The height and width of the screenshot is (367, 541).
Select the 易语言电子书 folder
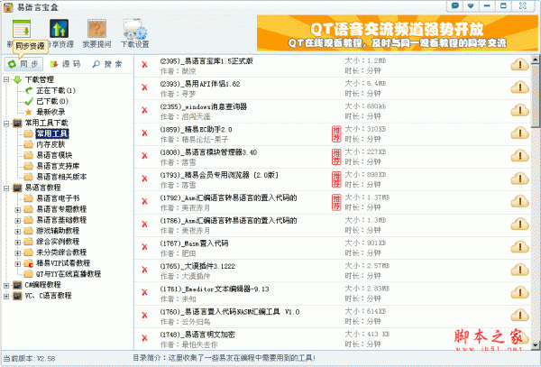pos(58,198)
